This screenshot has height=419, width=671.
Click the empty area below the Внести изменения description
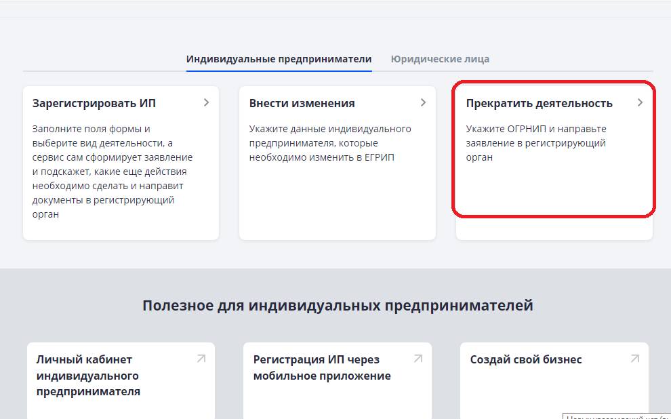[338, 203]
